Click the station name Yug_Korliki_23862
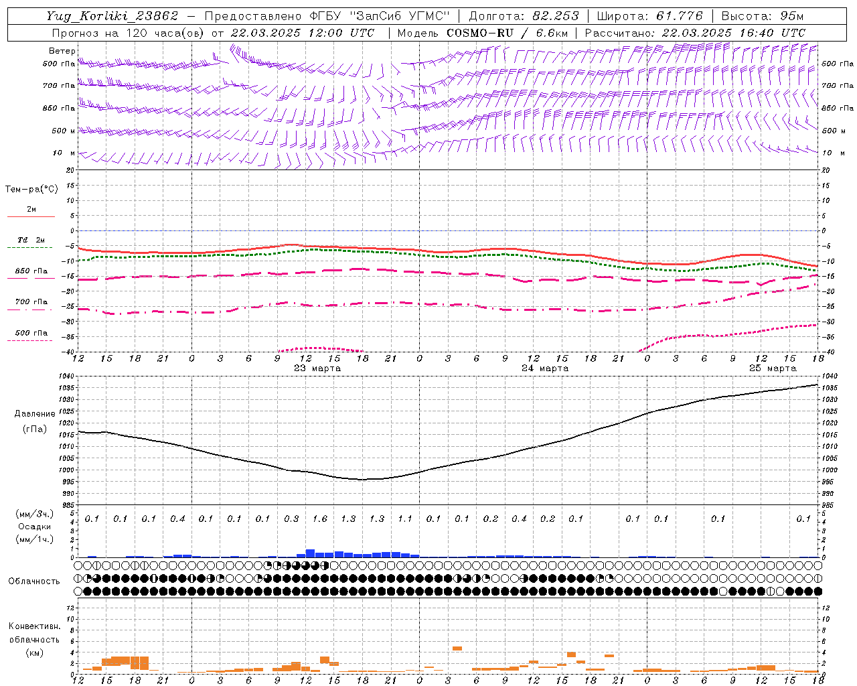This screenshot has height=686, width=857. [x=112, y=16]
